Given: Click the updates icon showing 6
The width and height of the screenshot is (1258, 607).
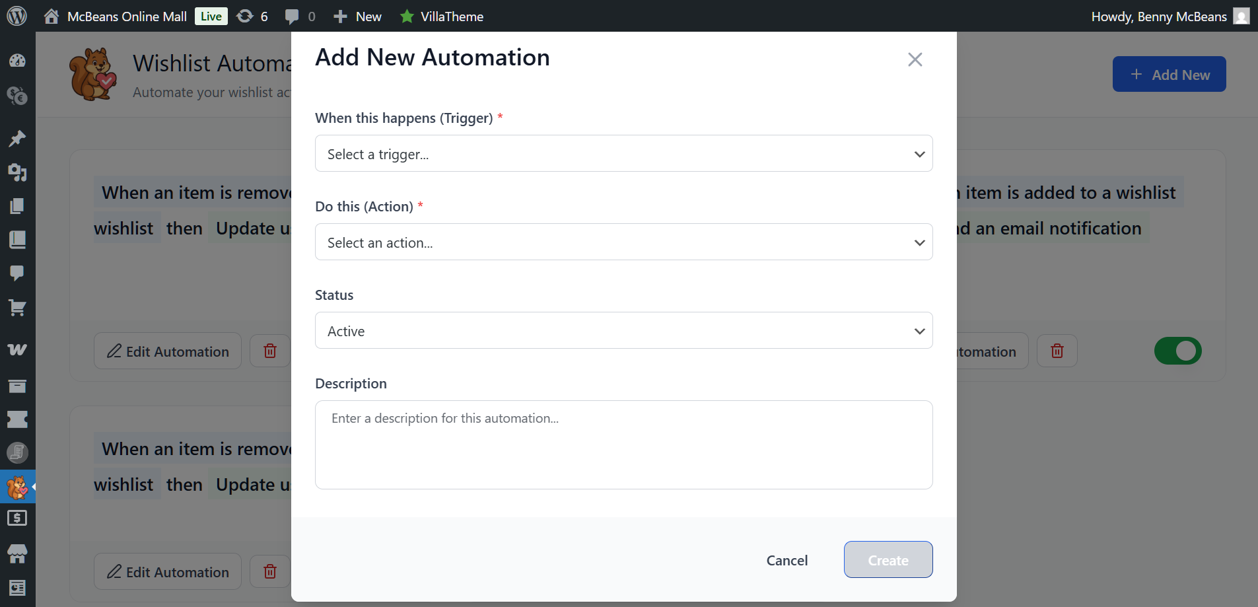Looking at the screenshot, I should (252, 17).
